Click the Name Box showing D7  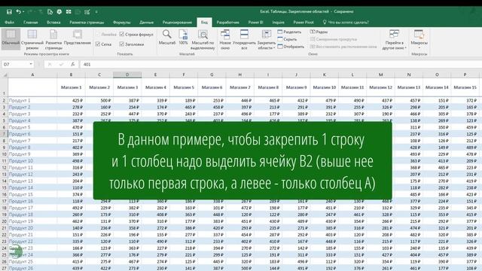(15, 64)
